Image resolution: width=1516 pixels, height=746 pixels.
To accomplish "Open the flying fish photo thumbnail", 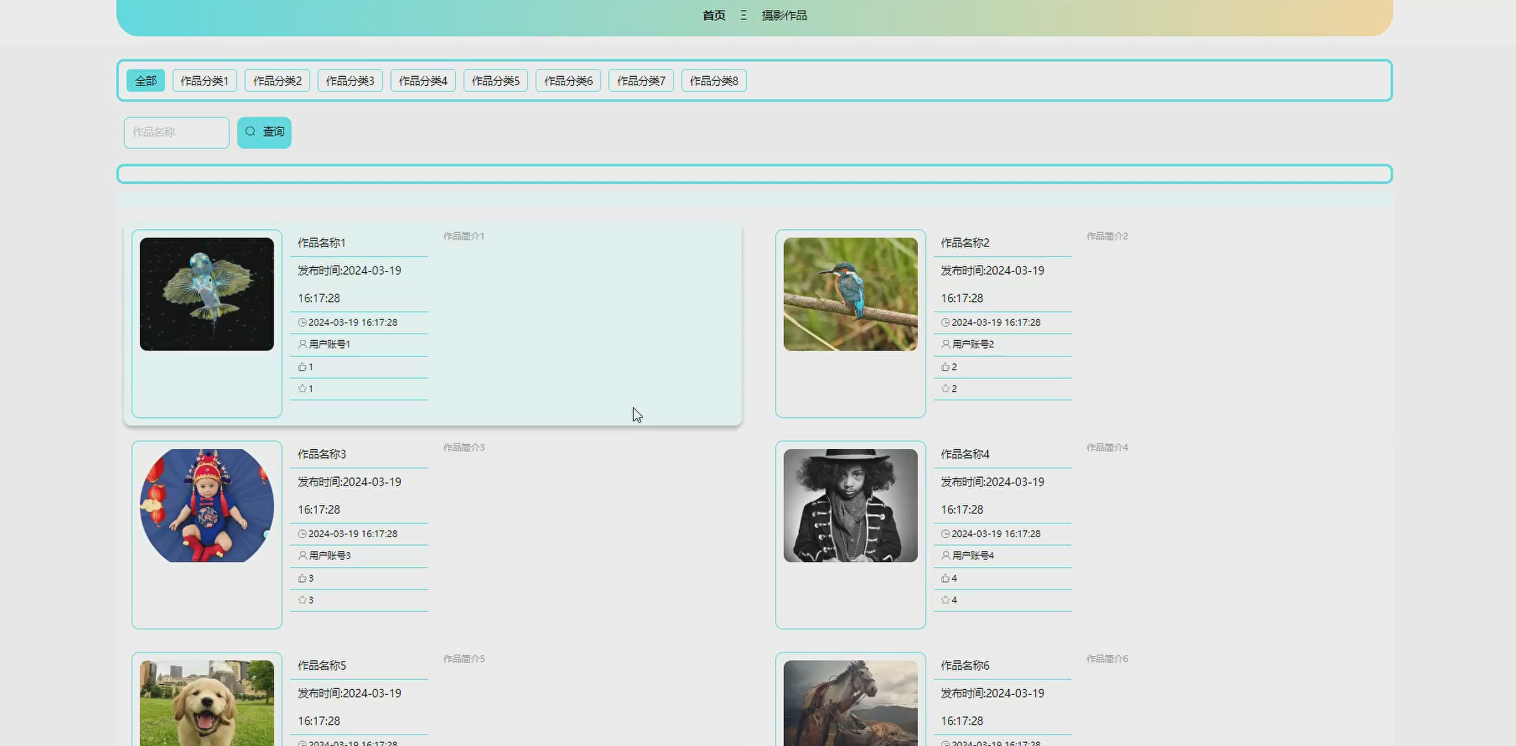I will [x=206, y=295].
